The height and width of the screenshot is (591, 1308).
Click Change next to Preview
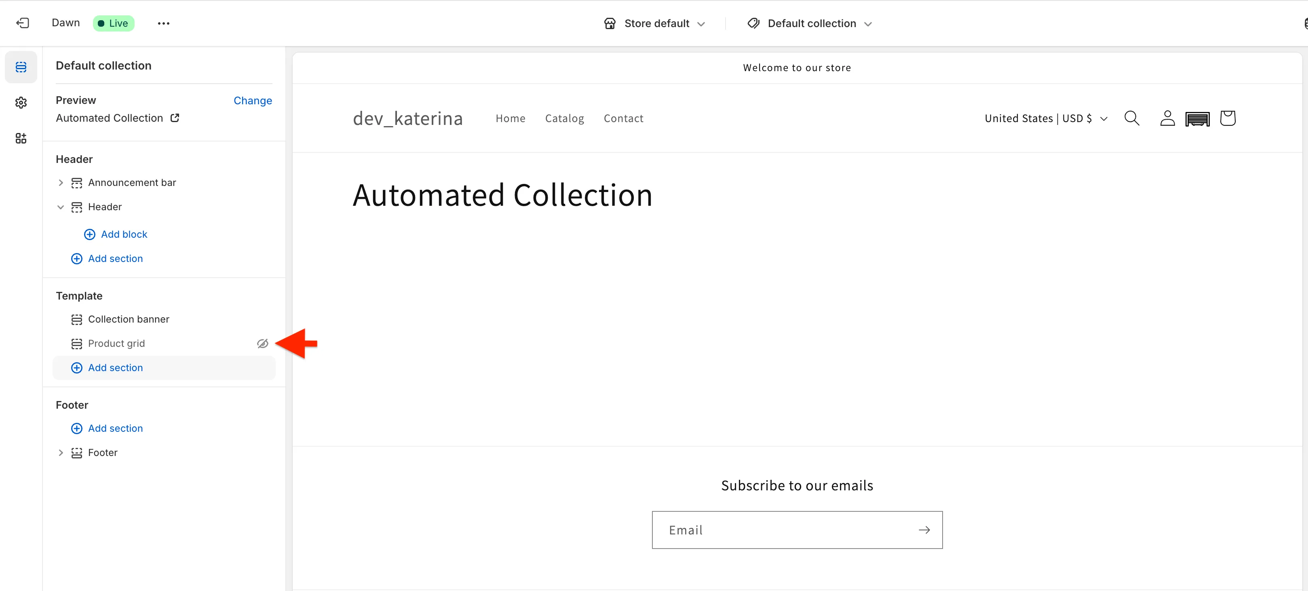(x=252, y=101)
